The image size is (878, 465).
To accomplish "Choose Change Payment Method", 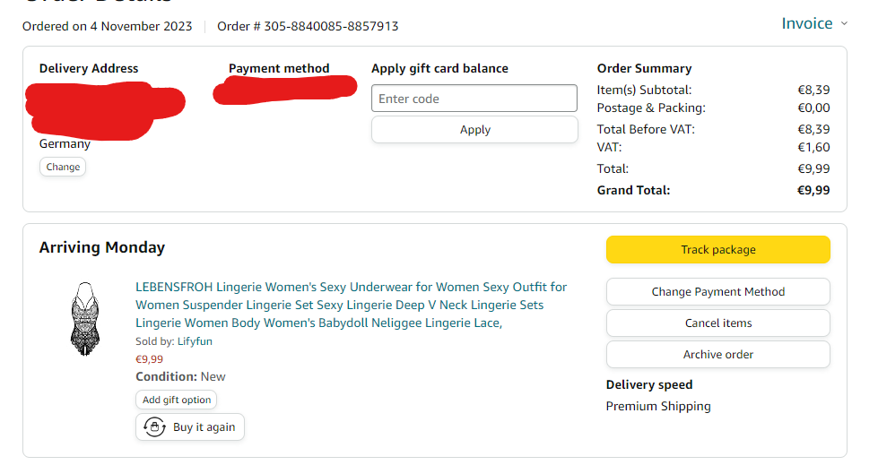I will tap(717, 292).
